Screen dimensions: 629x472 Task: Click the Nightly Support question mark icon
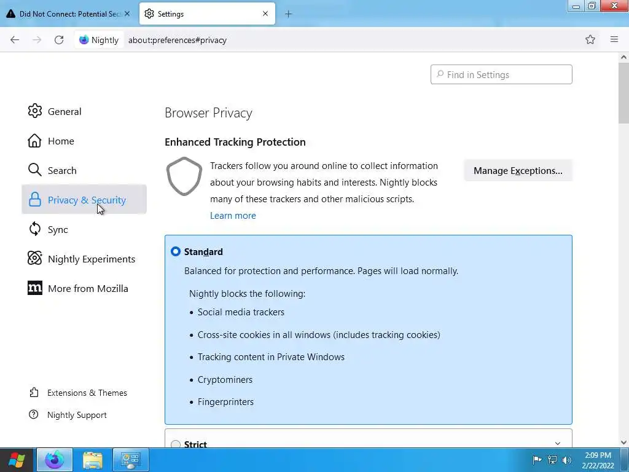coord(34,415)
